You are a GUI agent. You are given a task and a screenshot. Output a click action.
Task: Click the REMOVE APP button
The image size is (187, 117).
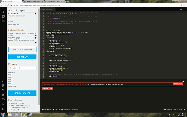tap(22, 57)
